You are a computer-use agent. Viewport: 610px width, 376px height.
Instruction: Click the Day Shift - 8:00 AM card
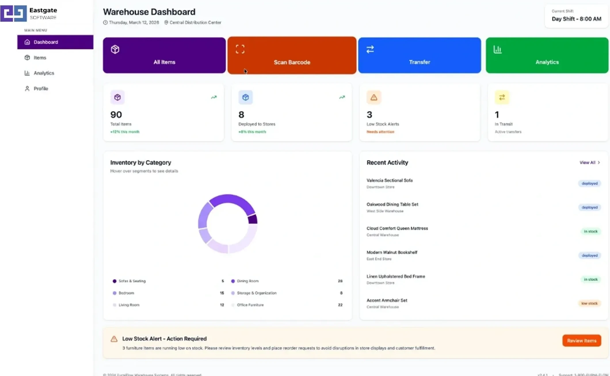pos(576,16)
